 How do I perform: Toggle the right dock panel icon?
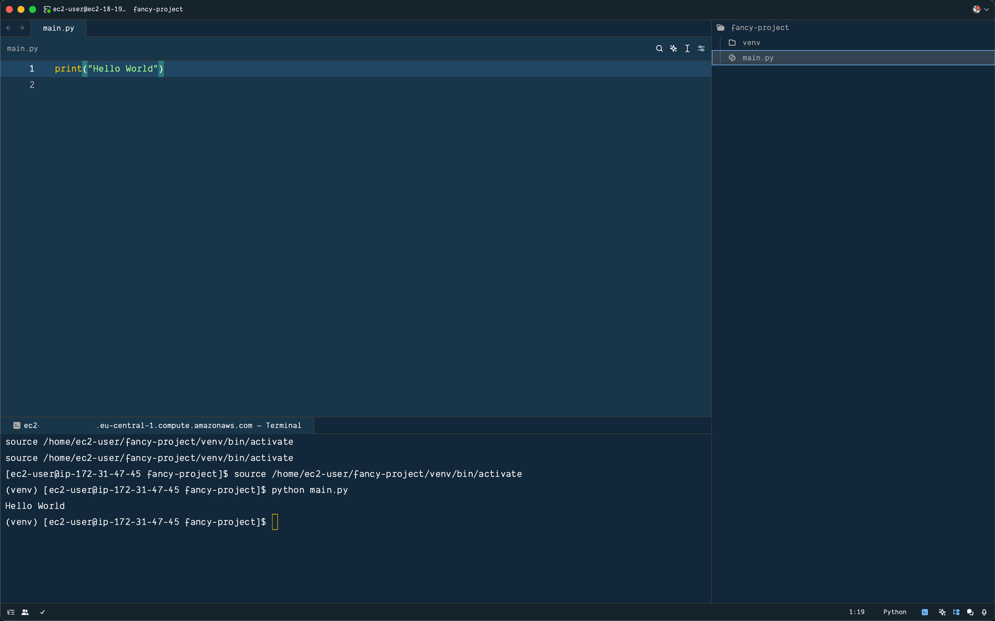(x=956, y=612)
